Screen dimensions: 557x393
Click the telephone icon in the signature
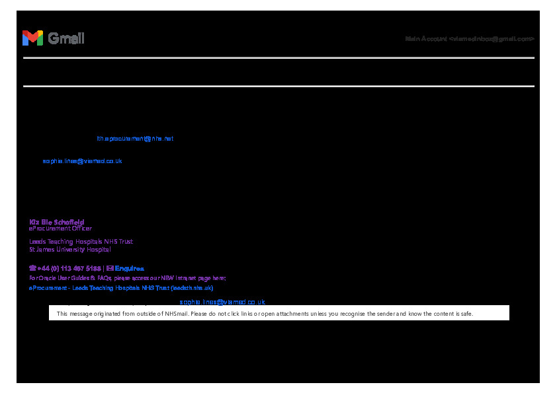tap(32, 269)
